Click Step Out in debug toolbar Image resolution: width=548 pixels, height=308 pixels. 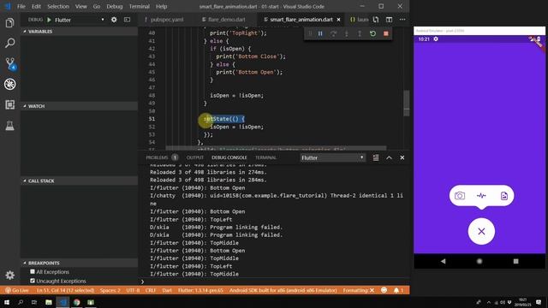coord(360,33)
